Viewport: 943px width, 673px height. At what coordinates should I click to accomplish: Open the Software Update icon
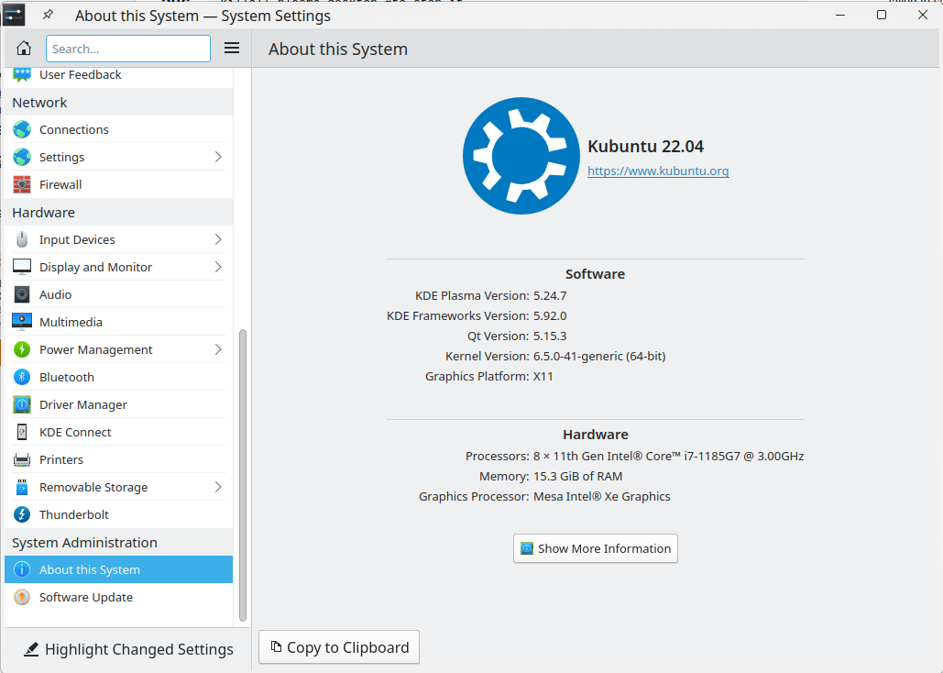pyautogui.click(x=22, y=597)
